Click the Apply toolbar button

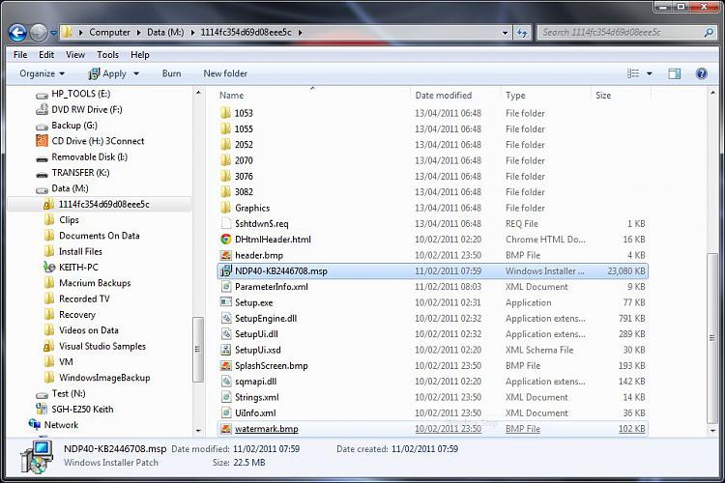107,73
